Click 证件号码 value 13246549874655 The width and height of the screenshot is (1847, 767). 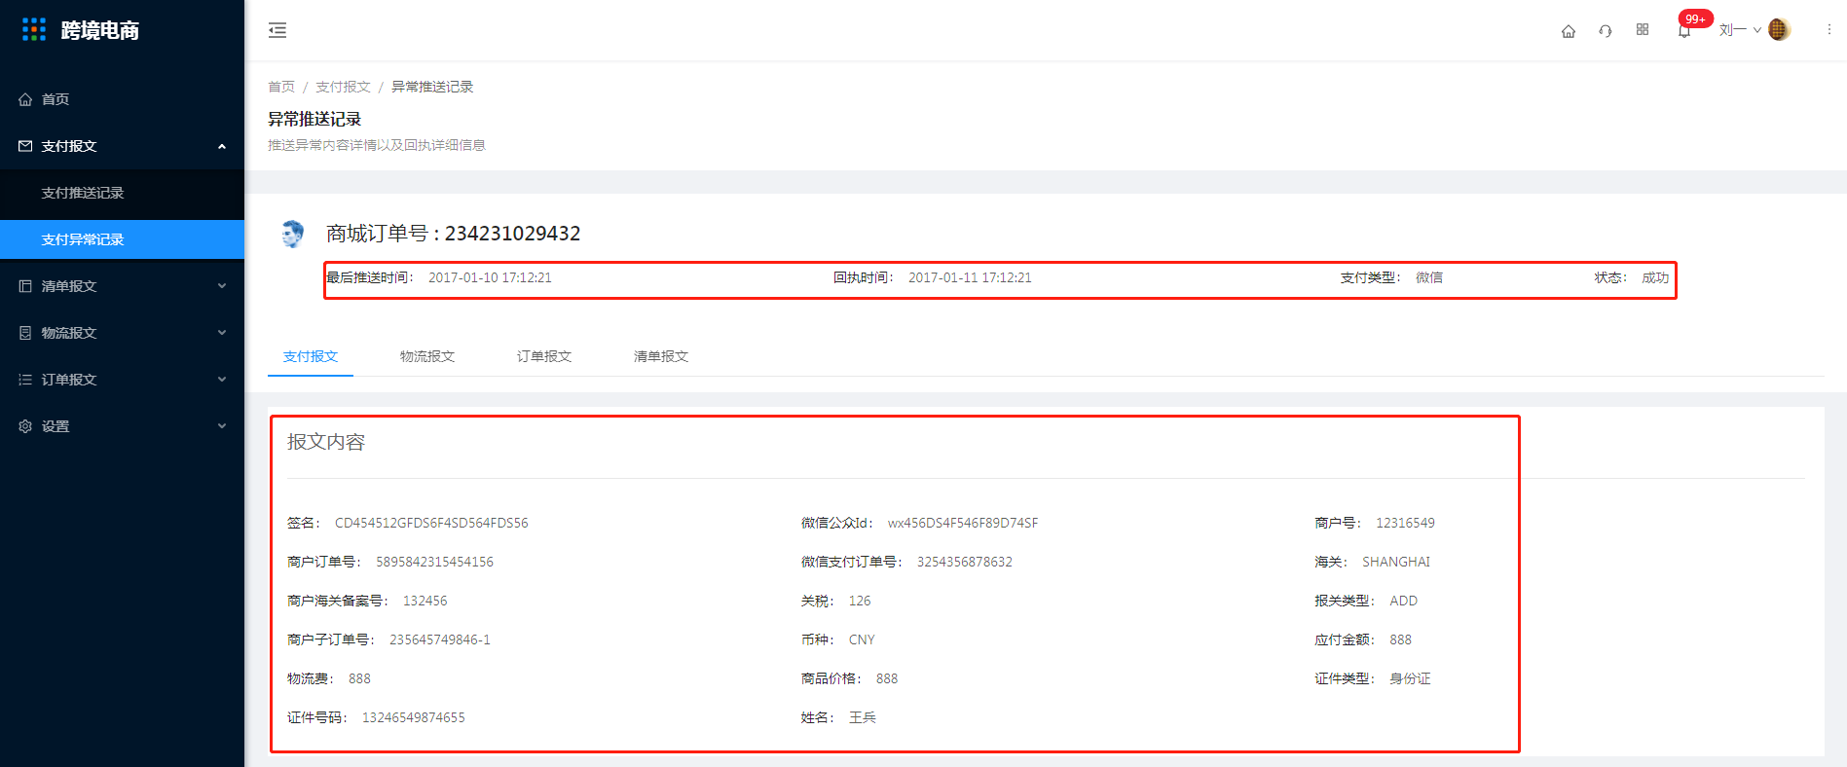414,717
